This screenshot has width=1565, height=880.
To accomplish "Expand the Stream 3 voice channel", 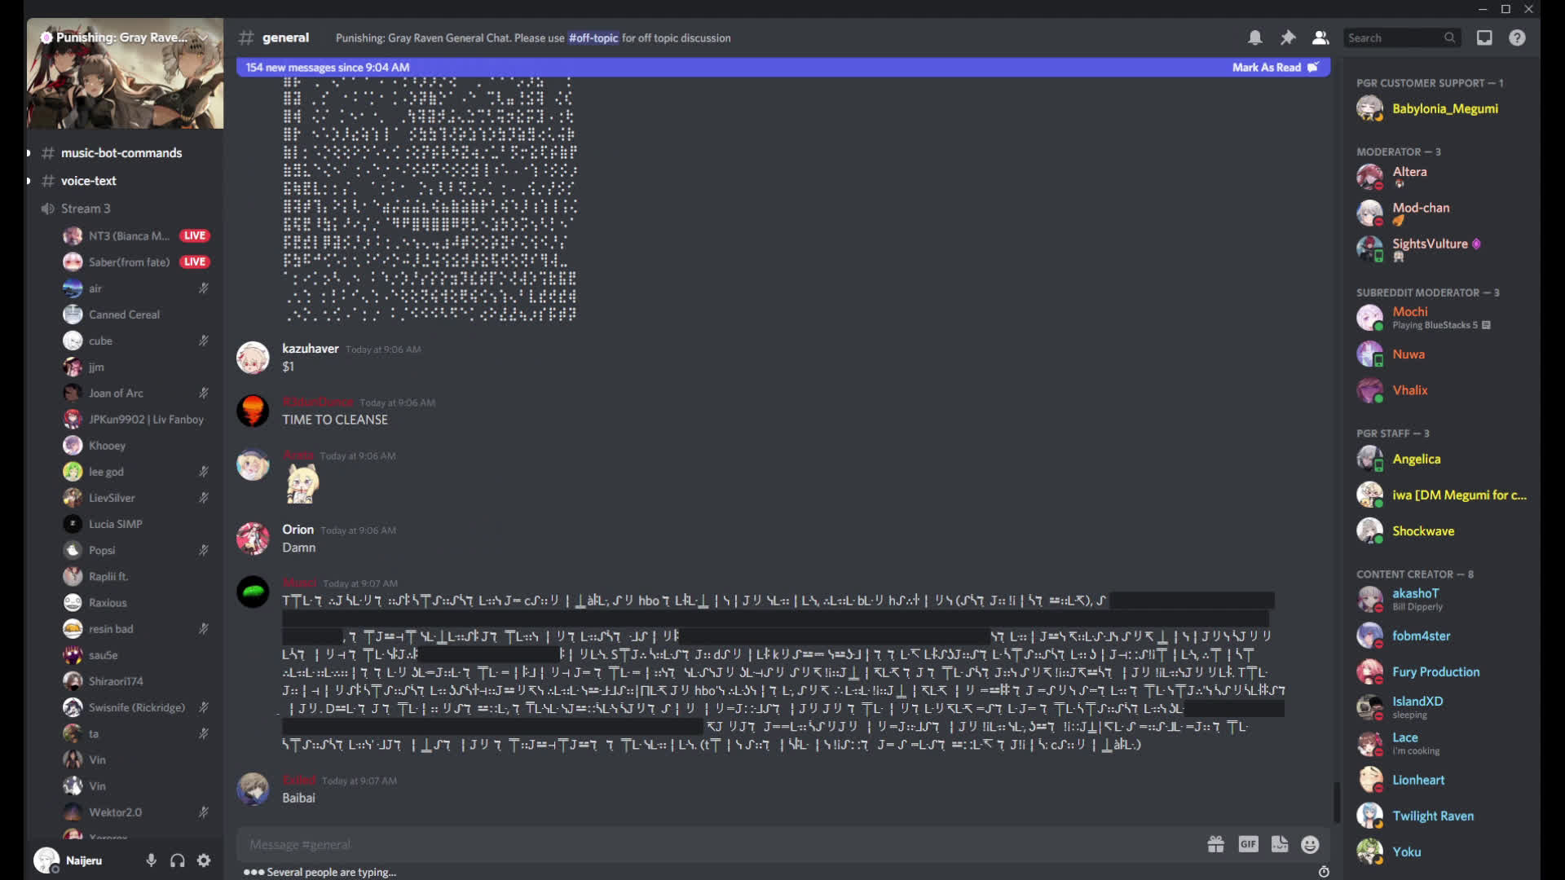I will (84, 208).
